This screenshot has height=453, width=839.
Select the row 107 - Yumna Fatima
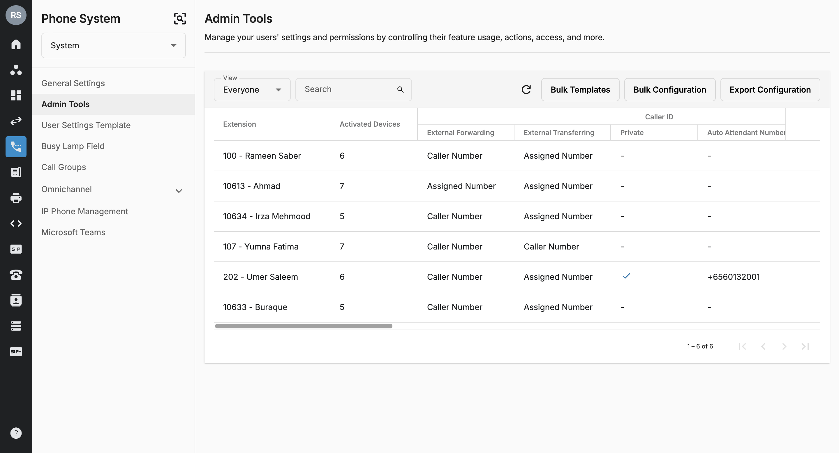pos(517,247)
